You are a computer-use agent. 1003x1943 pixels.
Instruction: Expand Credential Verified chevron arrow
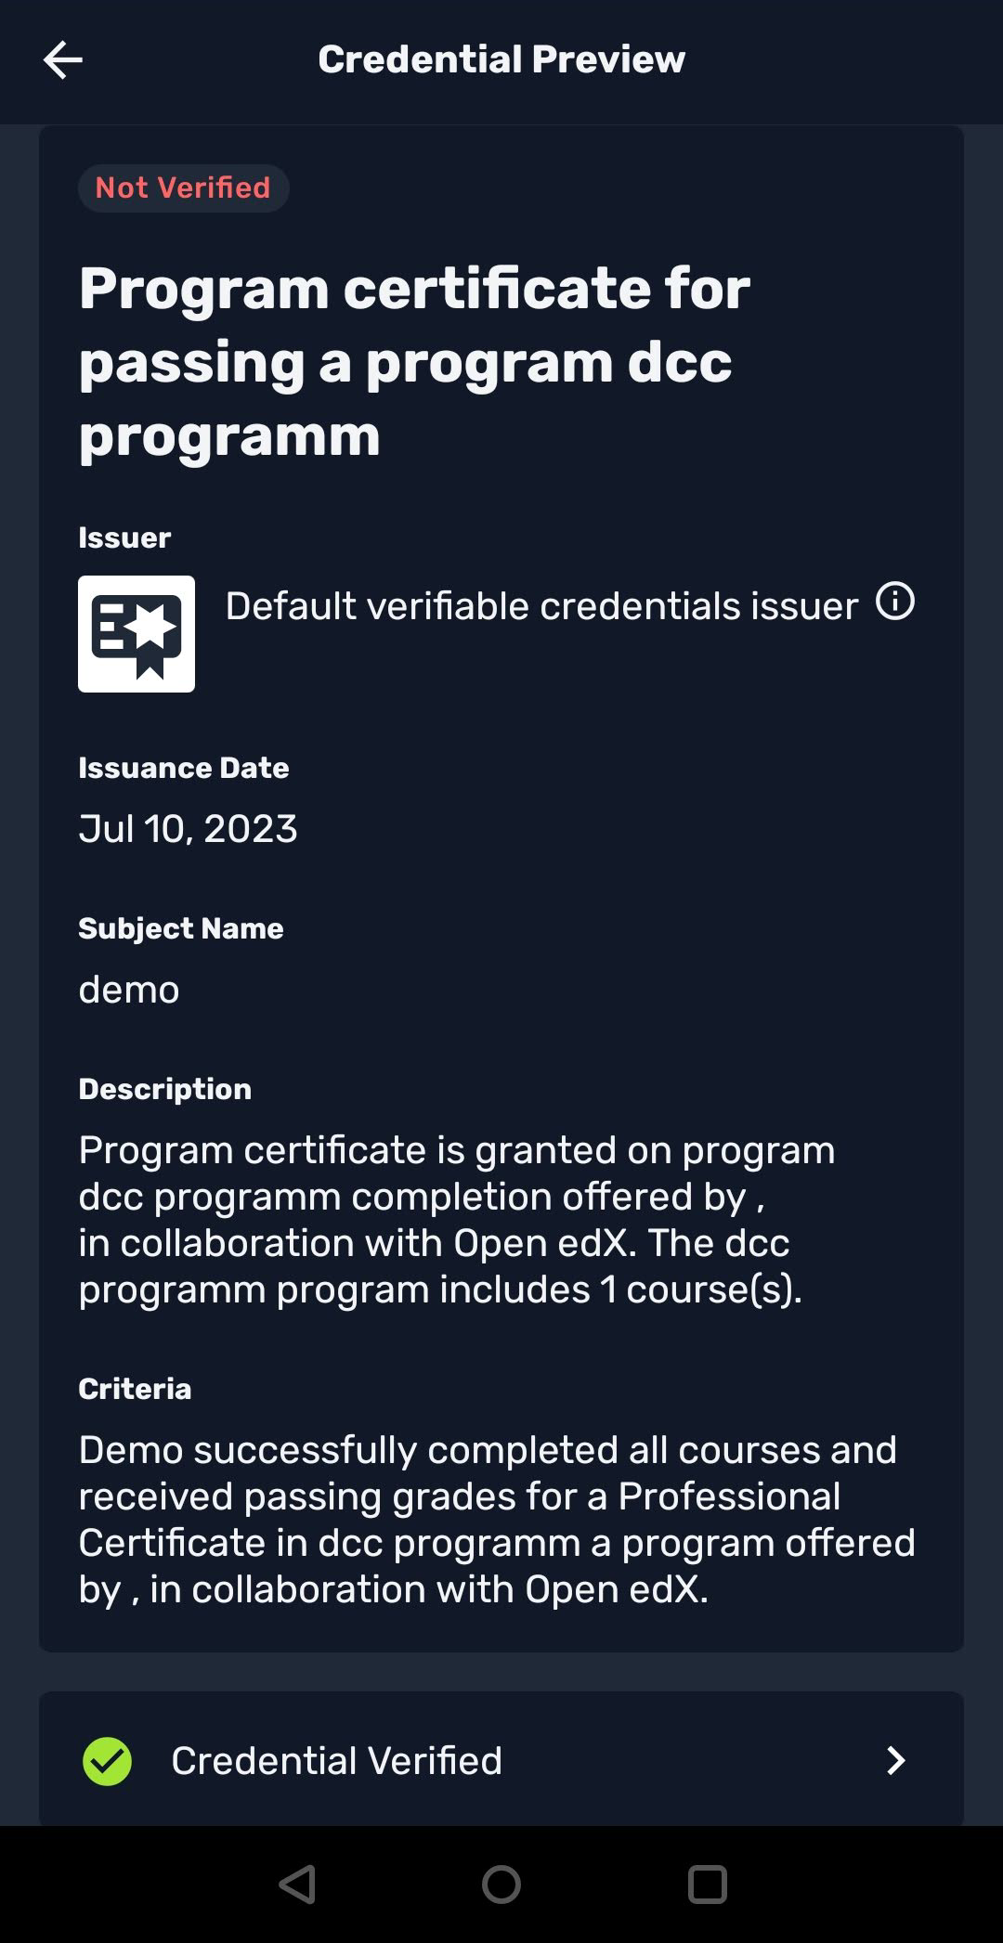pos(895,1761)
